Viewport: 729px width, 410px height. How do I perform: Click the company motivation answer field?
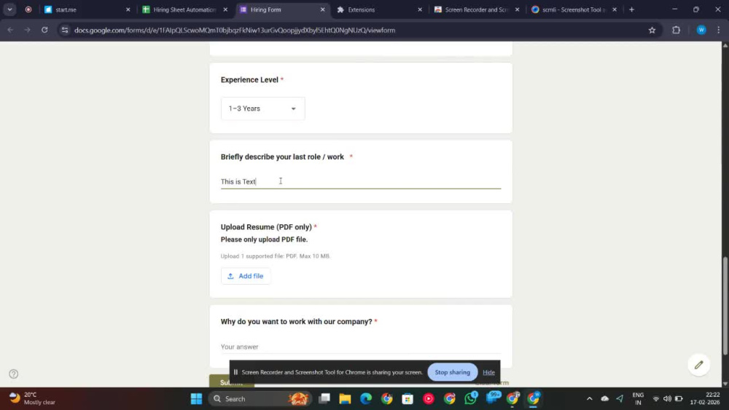tap(360, 347)
